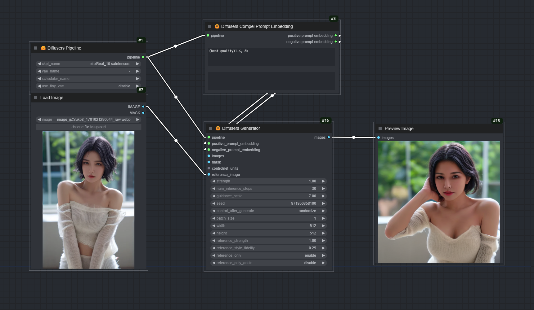Toggle the reference_only_adain disable option
This screenshot has width=534, height=310.
pos(269,263)
